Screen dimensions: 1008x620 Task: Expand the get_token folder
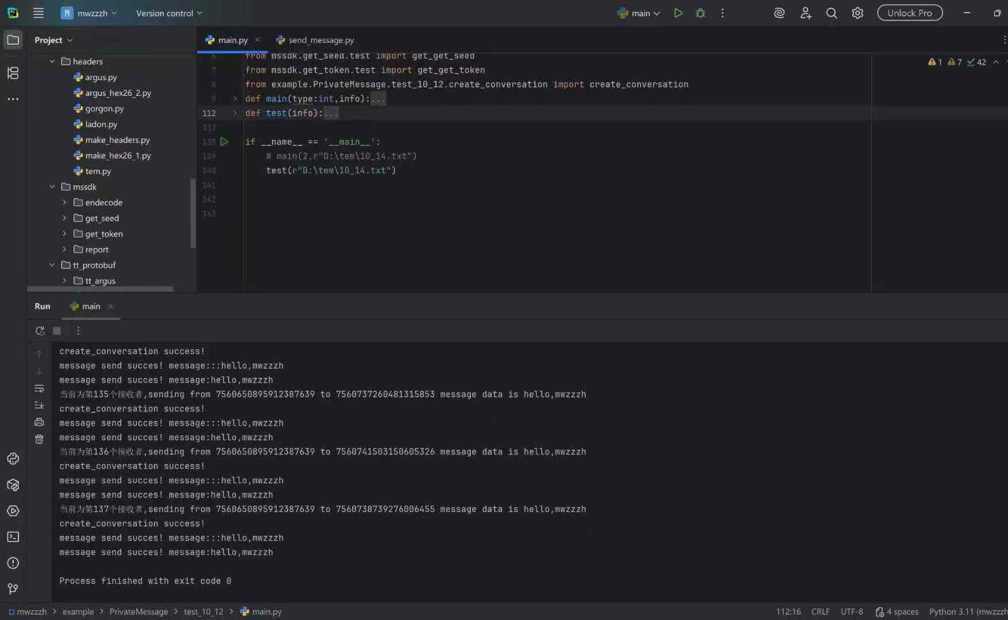click(x=64, y=234)
